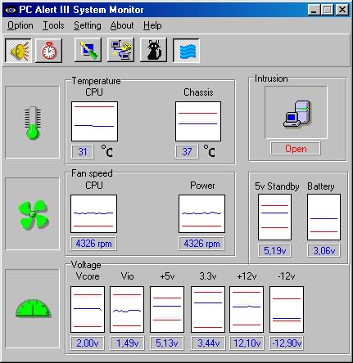Click the +5v voltage graph

click(167, 309)
